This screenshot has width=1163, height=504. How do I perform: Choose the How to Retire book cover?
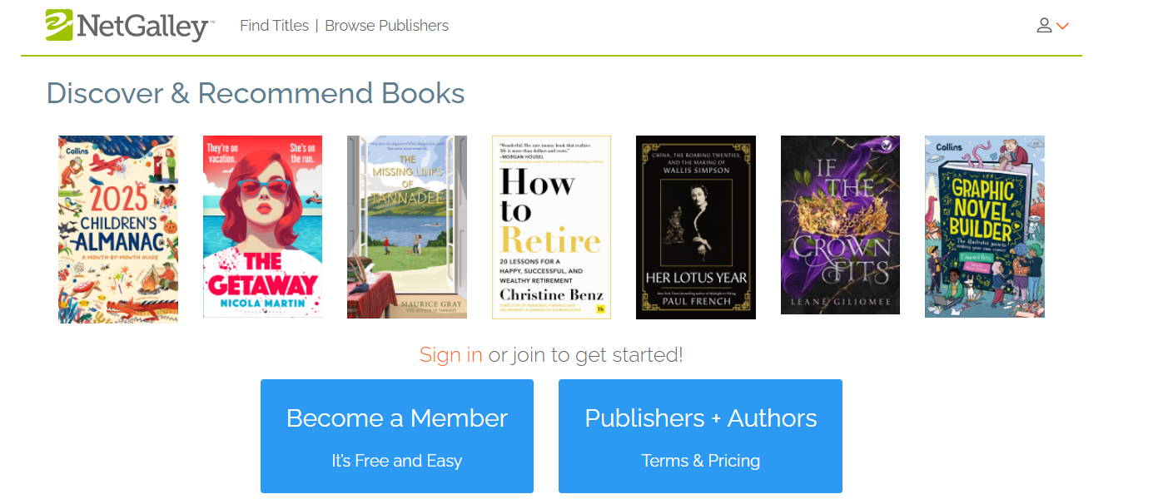point(551,227)
